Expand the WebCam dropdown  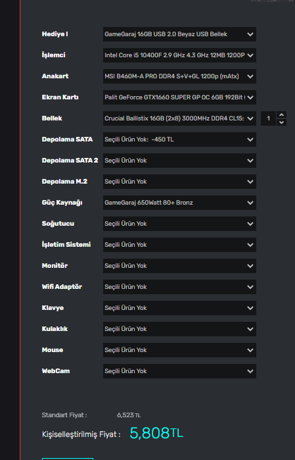coord(179,371)
